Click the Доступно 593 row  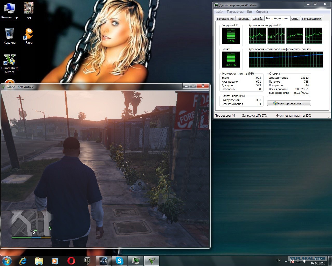(x=241, y=85)
